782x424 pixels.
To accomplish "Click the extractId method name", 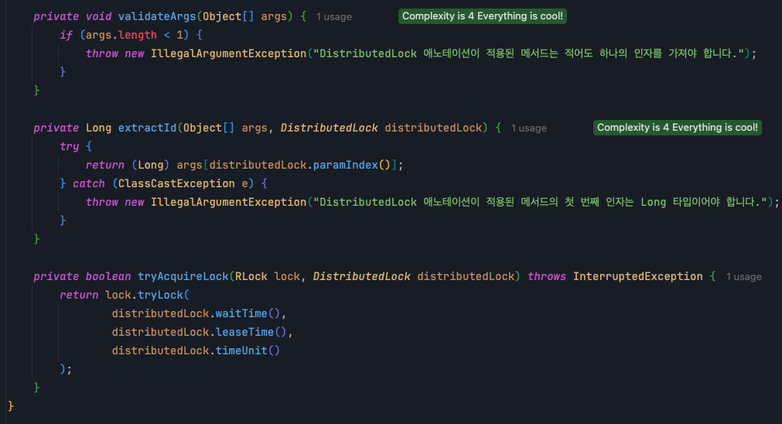I will tap(147, 128).
